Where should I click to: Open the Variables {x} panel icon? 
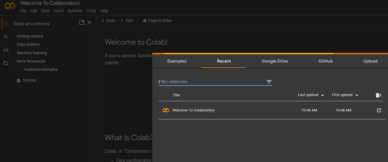(x=6, y=50)
